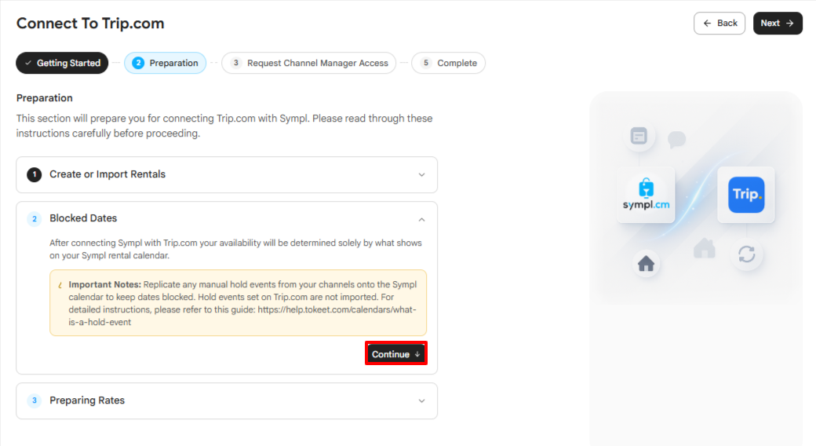Go to Request Channel Manager Access step
The height and width of the screenshot is (446, 816).
(x=309, y=63)
